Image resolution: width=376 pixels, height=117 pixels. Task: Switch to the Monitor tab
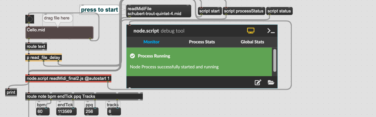click(151, 42)
